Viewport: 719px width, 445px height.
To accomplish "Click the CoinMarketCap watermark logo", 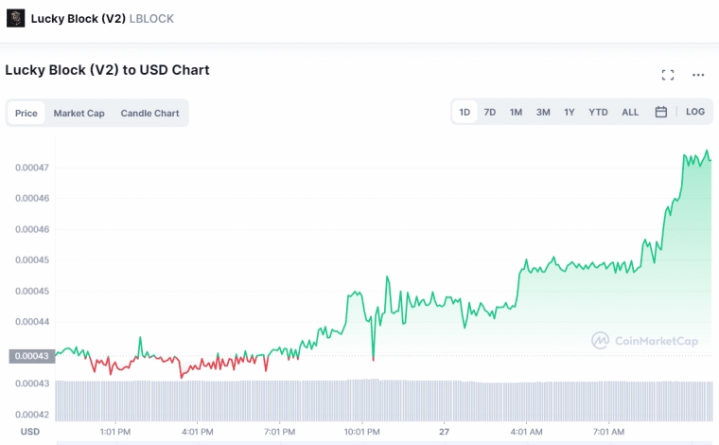I will click(644, 341).
